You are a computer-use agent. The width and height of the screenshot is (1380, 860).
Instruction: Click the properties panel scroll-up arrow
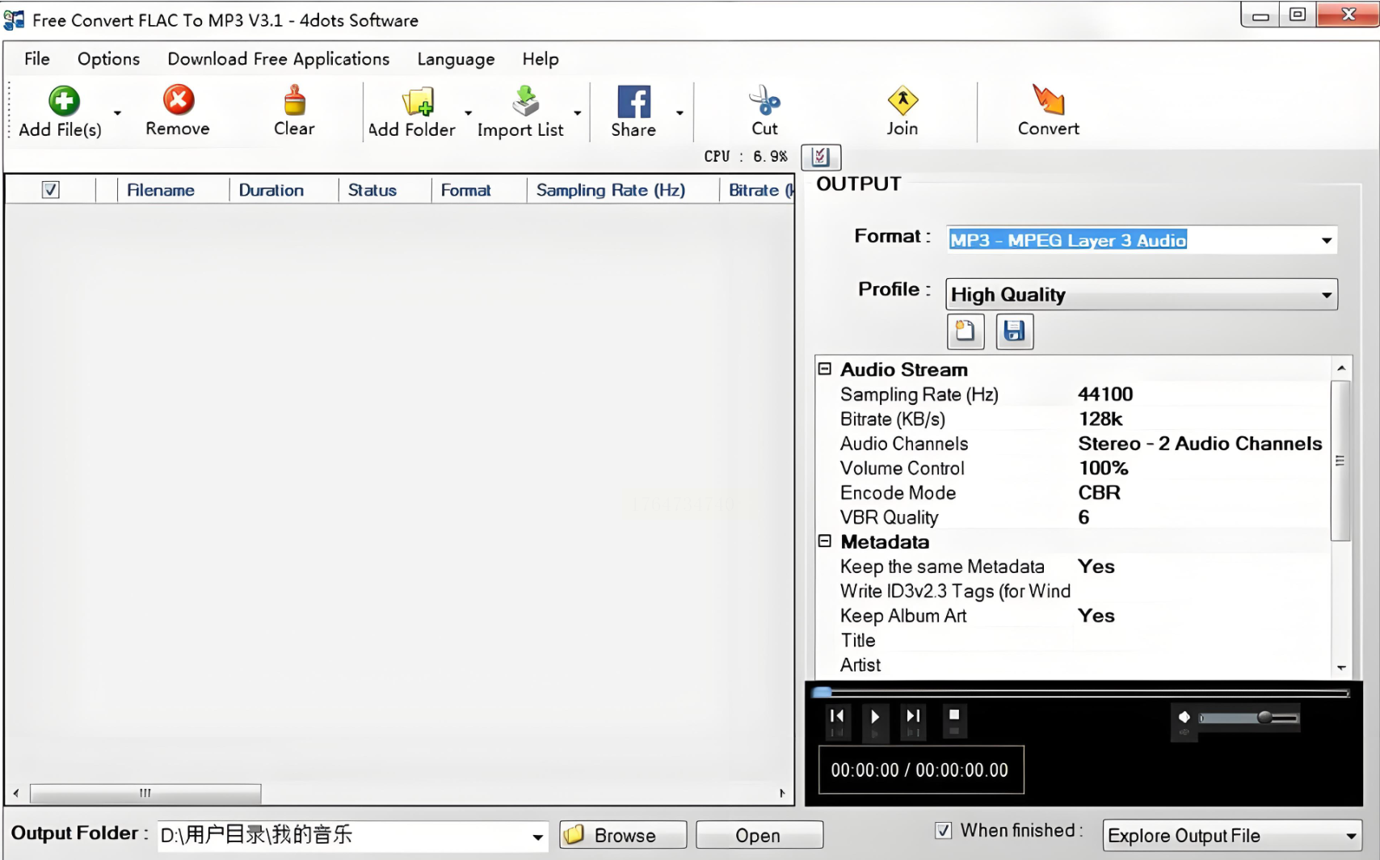[x=1341, y=368]
